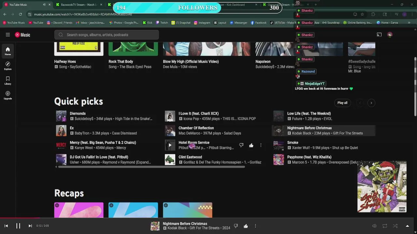417x234 pixels.
Task: Click the player bar volume icon
Action: (374, 226)
